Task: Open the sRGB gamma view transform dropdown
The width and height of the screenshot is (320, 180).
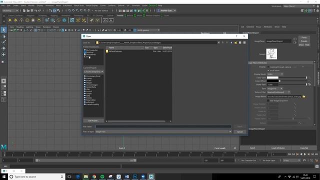Action: [x=148, y=30]
